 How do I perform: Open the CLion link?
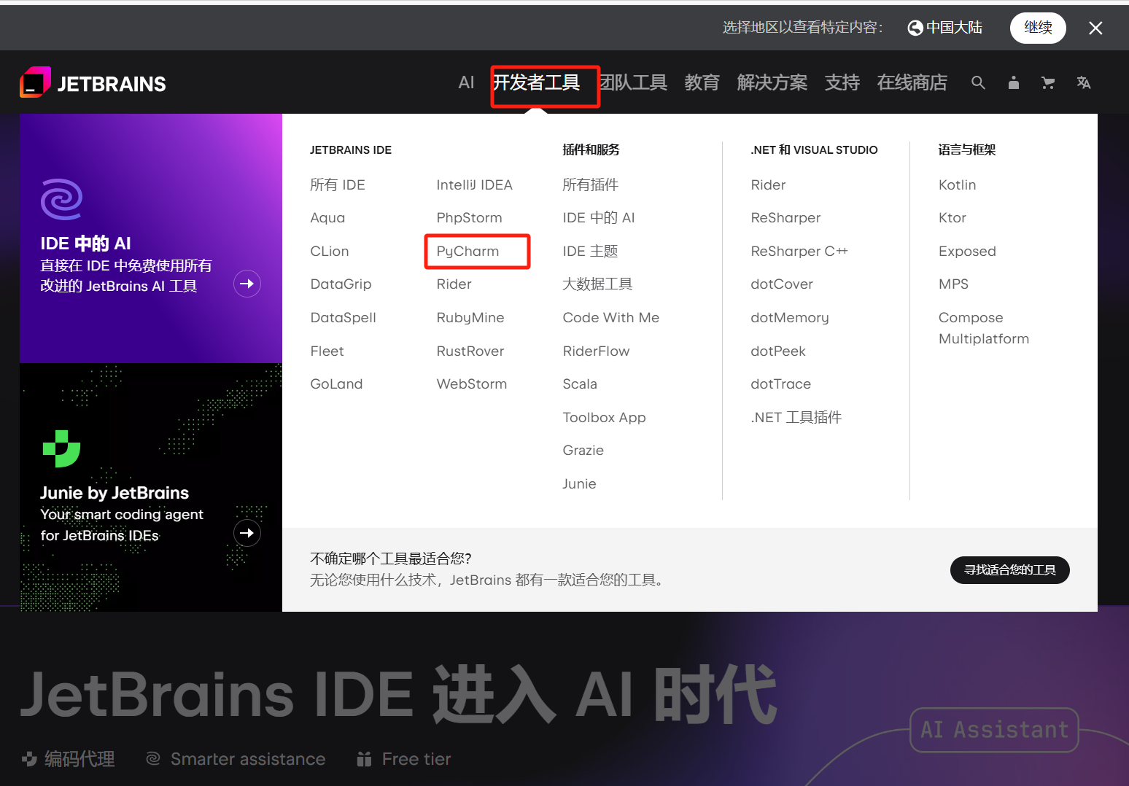330,251
